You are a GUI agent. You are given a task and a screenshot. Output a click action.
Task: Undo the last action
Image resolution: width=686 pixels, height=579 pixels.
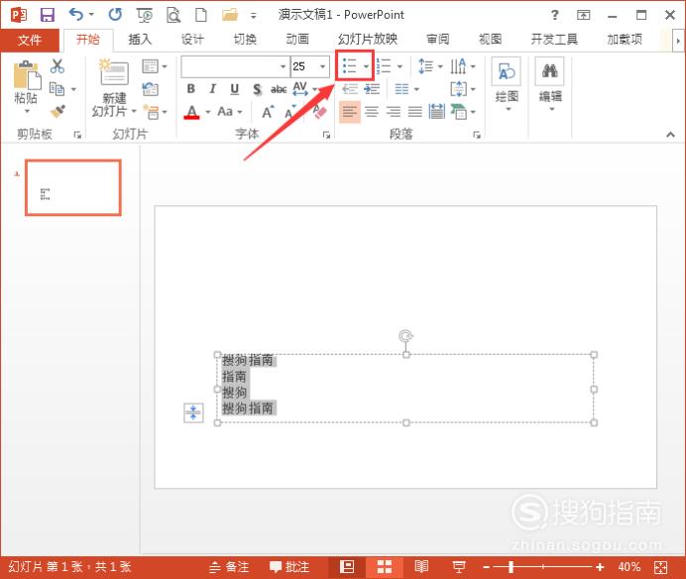click(x=76, y=15)
